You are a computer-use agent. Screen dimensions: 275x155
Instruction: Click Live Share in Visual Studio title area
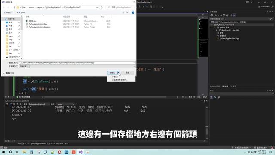pos(264,7)
